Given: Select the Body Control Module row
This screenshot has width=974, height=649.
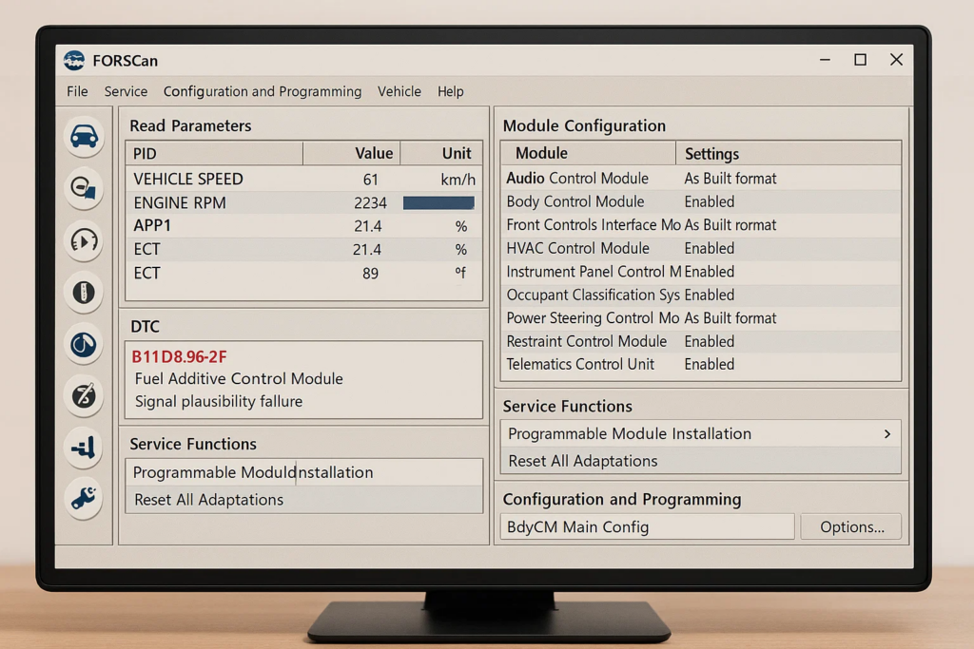Looking at the screenshot, I should click(701, 201).
